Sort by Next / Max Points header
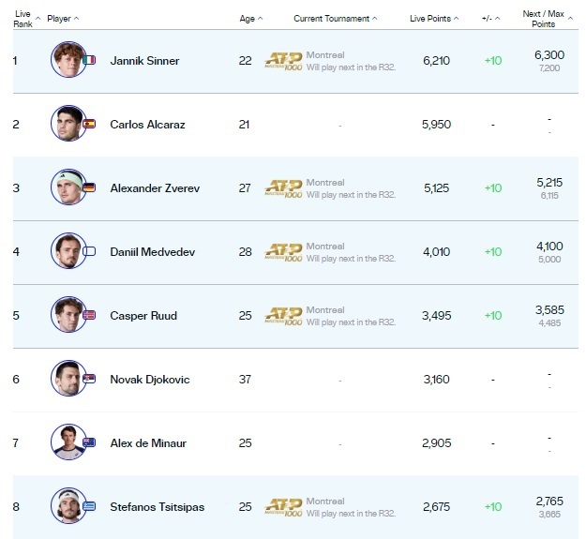Screen dimensions: 586x539 coord(548,19)
